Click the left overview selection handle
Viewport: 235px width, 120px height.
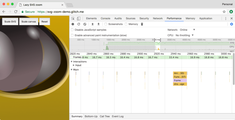click(155, 40)
